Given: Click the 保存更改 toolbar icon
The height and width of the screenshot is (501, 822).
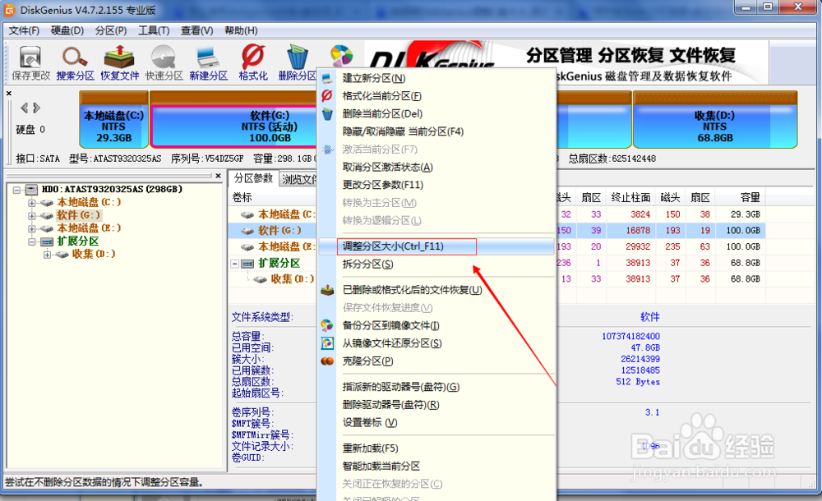Looking at the screenshot, I should (x=30, y=63).
